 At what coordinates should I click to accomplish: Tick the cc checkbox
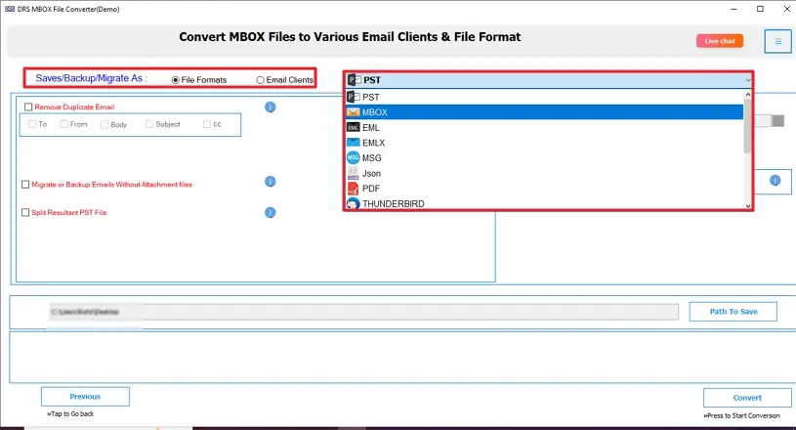[x=207, y=124]
